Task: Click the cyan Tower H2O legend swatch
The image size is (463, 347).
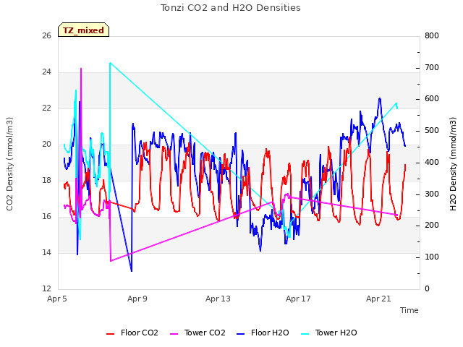Action: (x=305, y=334)
